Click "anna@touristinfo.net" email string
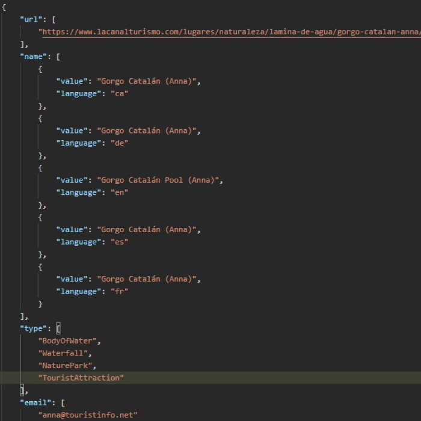Viewport: 421px width, 421px height. (x=88, y=415)
